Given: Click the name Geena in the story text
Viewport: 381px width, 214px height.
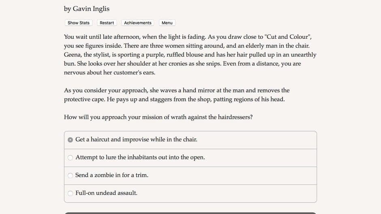Looking at the screenshot, I should pos(73,55).
